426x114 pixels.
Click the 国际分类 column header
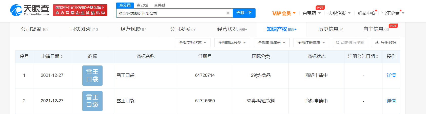tap(261, 56)
